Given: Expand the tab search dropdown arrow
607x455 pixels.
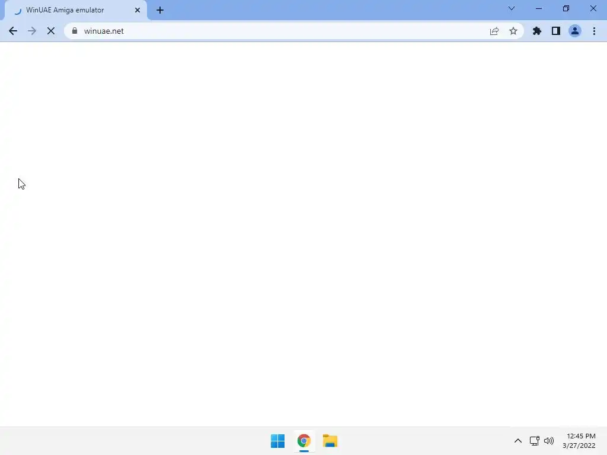Looking at the screenshot, I should [512, 8].
